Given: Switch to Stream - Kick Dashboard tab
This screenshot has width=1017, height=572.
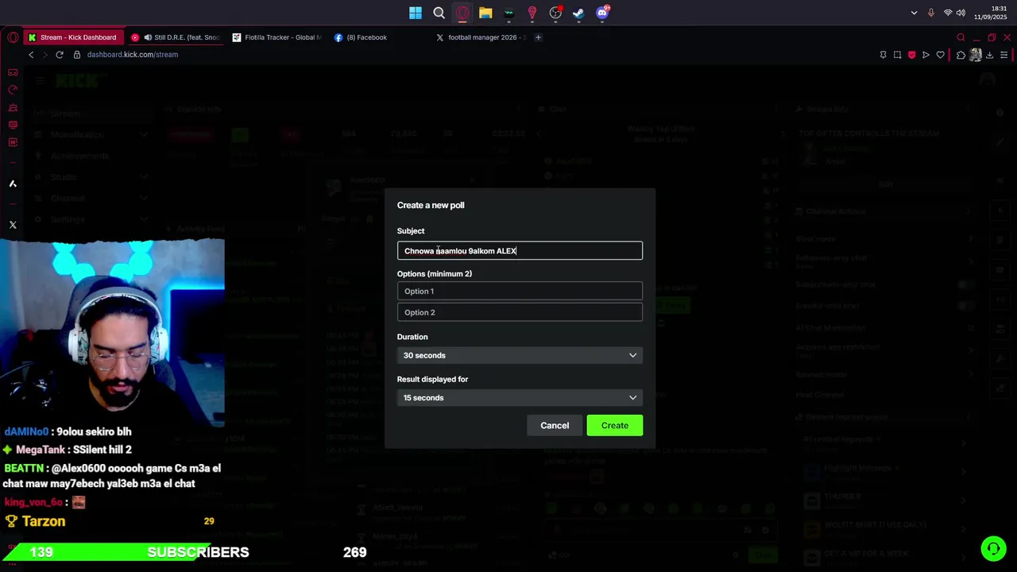Looking at the screenshot, I should click(73, 37).
